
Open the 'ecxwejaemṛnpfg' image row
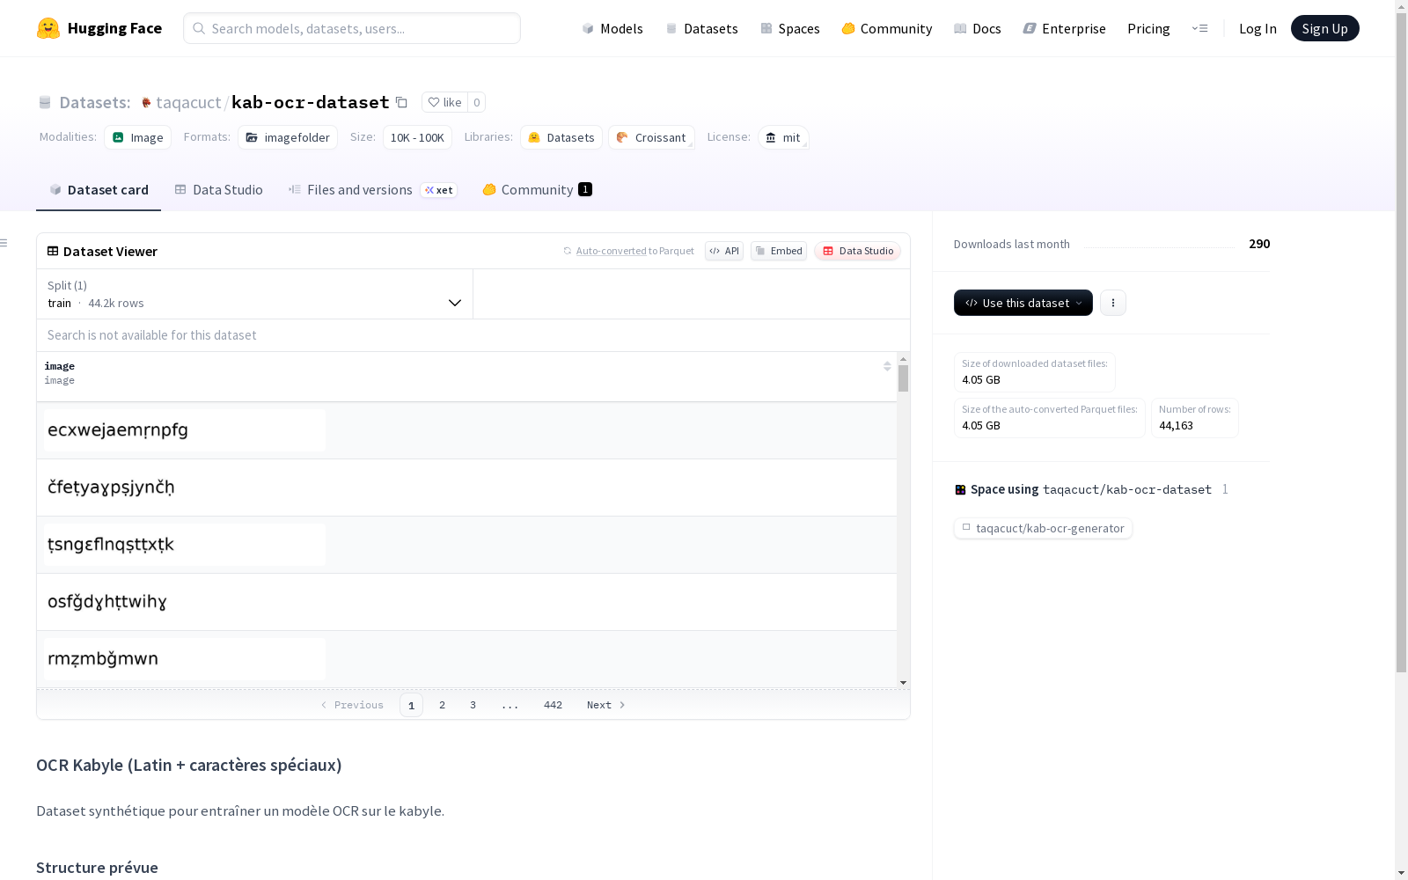click(x=466, y=430)
